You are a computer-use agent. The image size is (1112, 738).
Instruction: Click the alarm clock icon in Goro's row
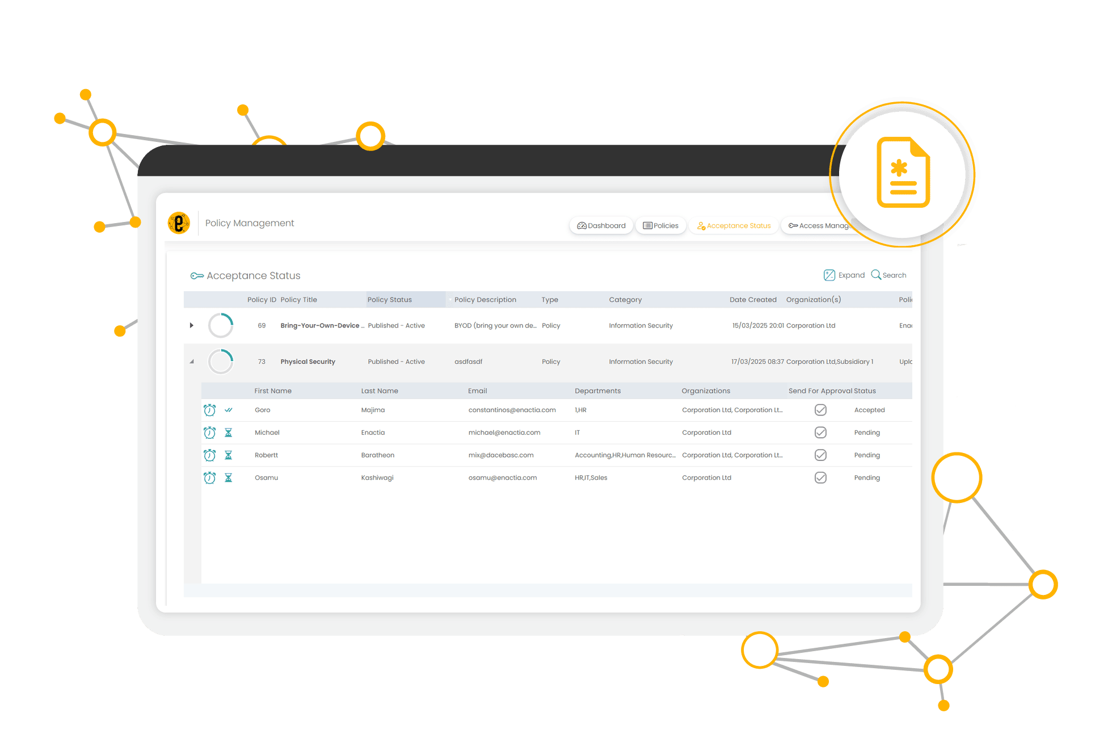pyautogui.click(x=209, y=410)
